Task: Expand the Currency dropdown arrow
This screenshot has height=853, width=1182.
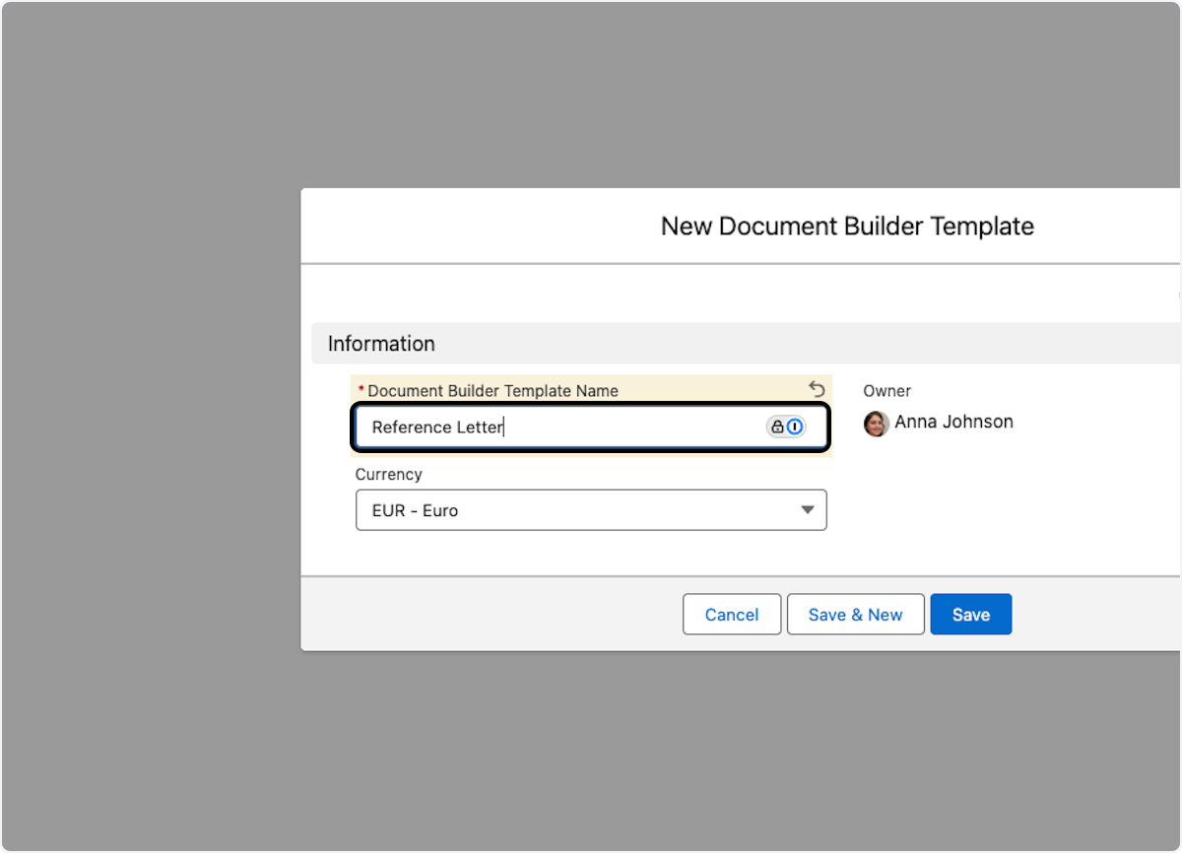Action: 807,510
